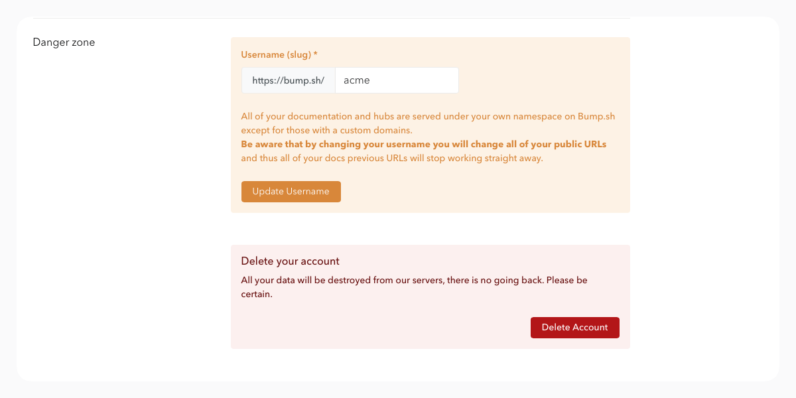Click the Delete your account heading
This screenshot has height=398, width=796.
(290, 261)
